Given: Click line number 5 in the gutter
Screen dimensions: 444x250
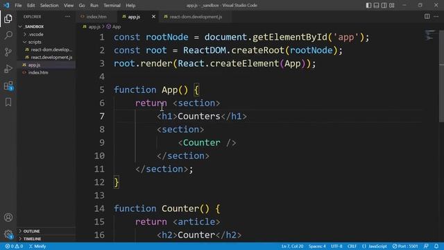Looking at the screenshot, I should tap(102, 90).
